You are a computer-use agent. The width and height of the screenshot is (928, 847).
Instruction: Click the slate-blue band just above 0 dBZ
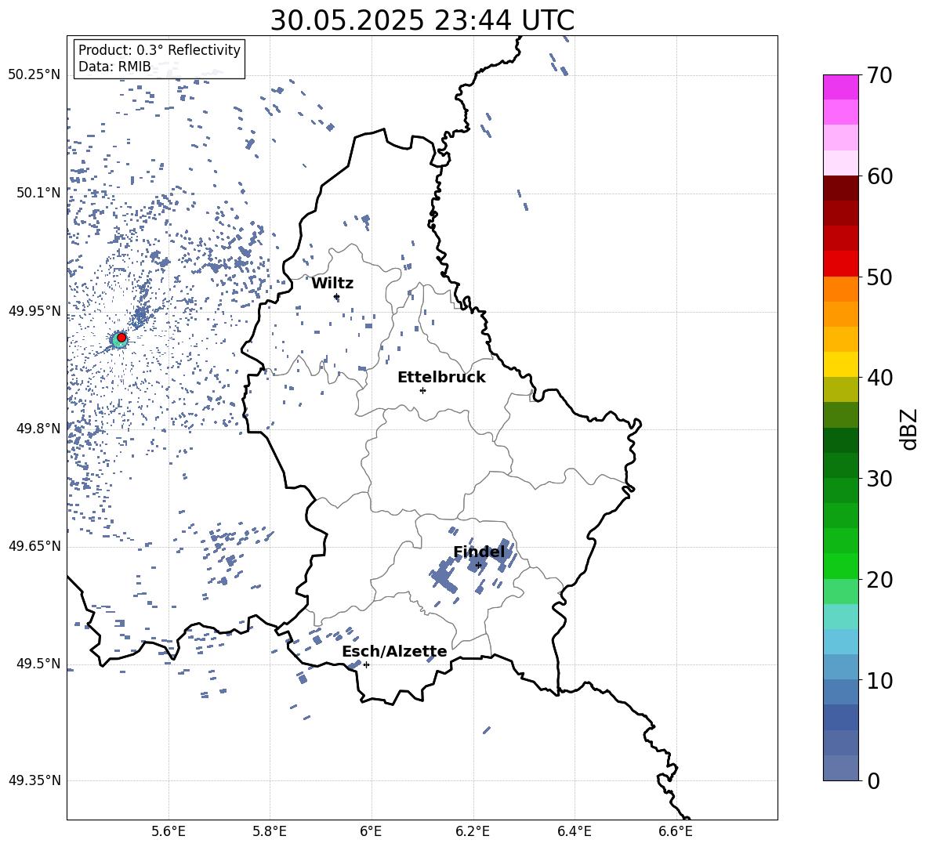point(841,768)
